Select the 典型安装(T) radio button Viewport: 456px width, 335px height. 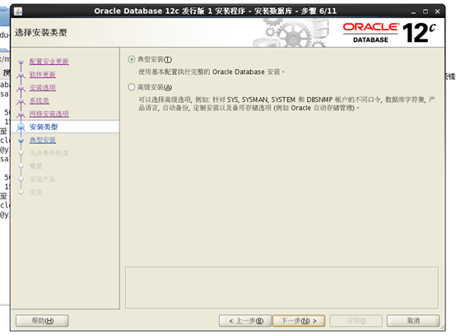[x=132, y=59]
